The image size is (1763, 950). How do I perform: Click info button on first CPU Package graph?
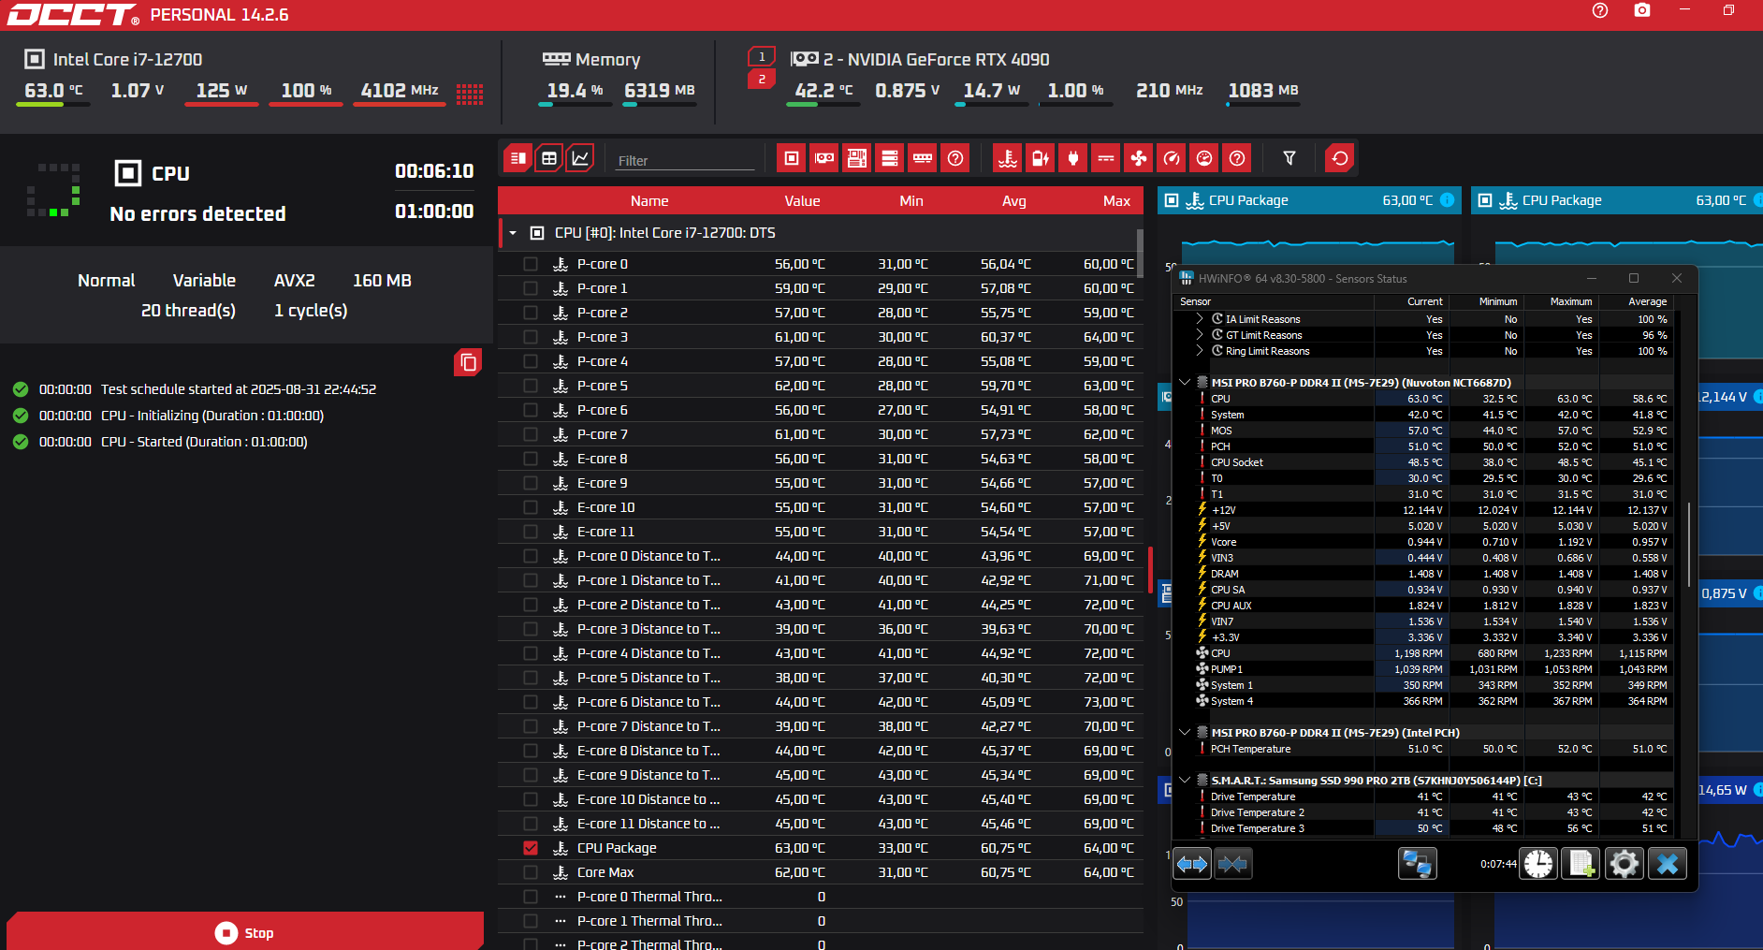pyautogui.click(x=1447, y=200)
